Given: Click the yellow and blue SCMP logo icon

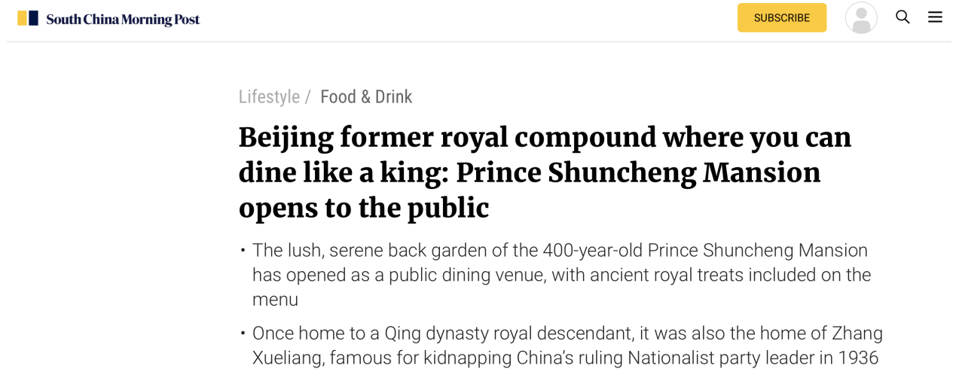Looking at the screenshot, I should (28, 18).
